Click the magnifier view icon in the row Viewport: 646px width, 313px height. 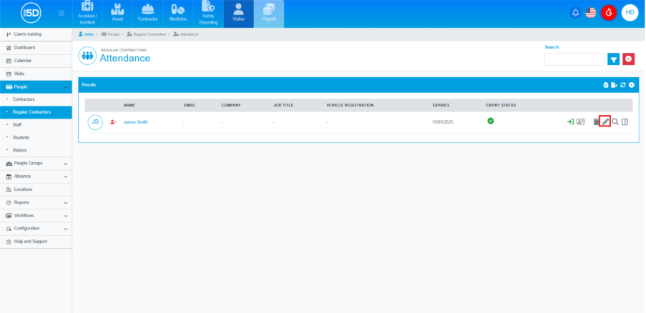tap(615, 122)
